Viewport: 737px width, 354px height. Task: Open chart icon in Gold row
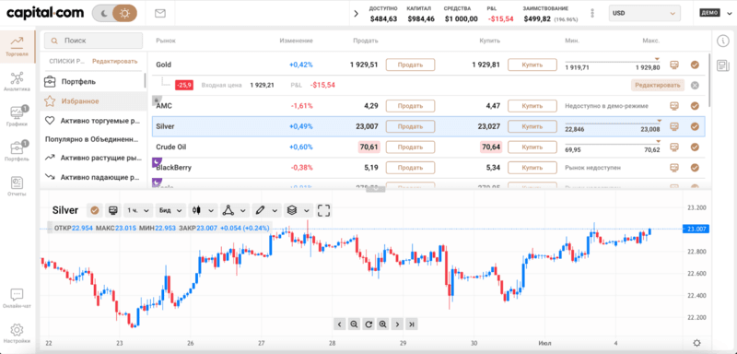coord(674,65)
